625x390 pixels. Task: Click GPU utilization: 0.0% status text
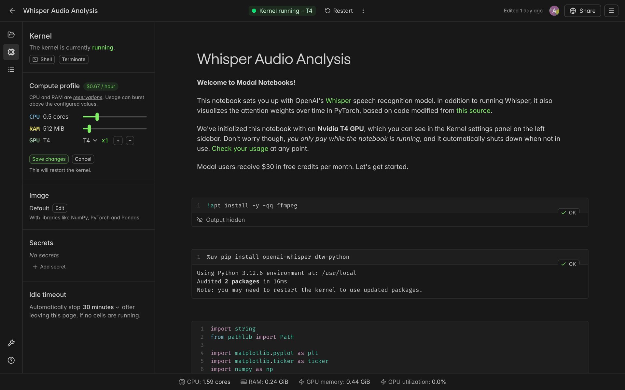click(417, 382)
